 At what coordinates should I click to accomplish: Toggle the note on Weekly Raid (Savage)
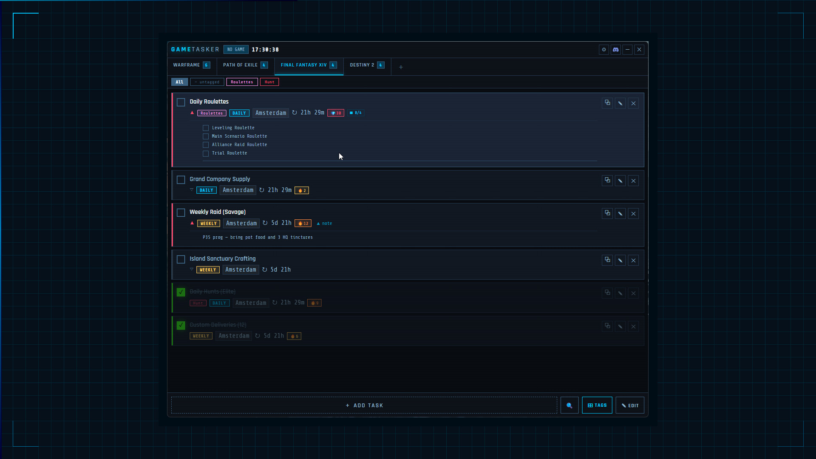pos(324,224)
